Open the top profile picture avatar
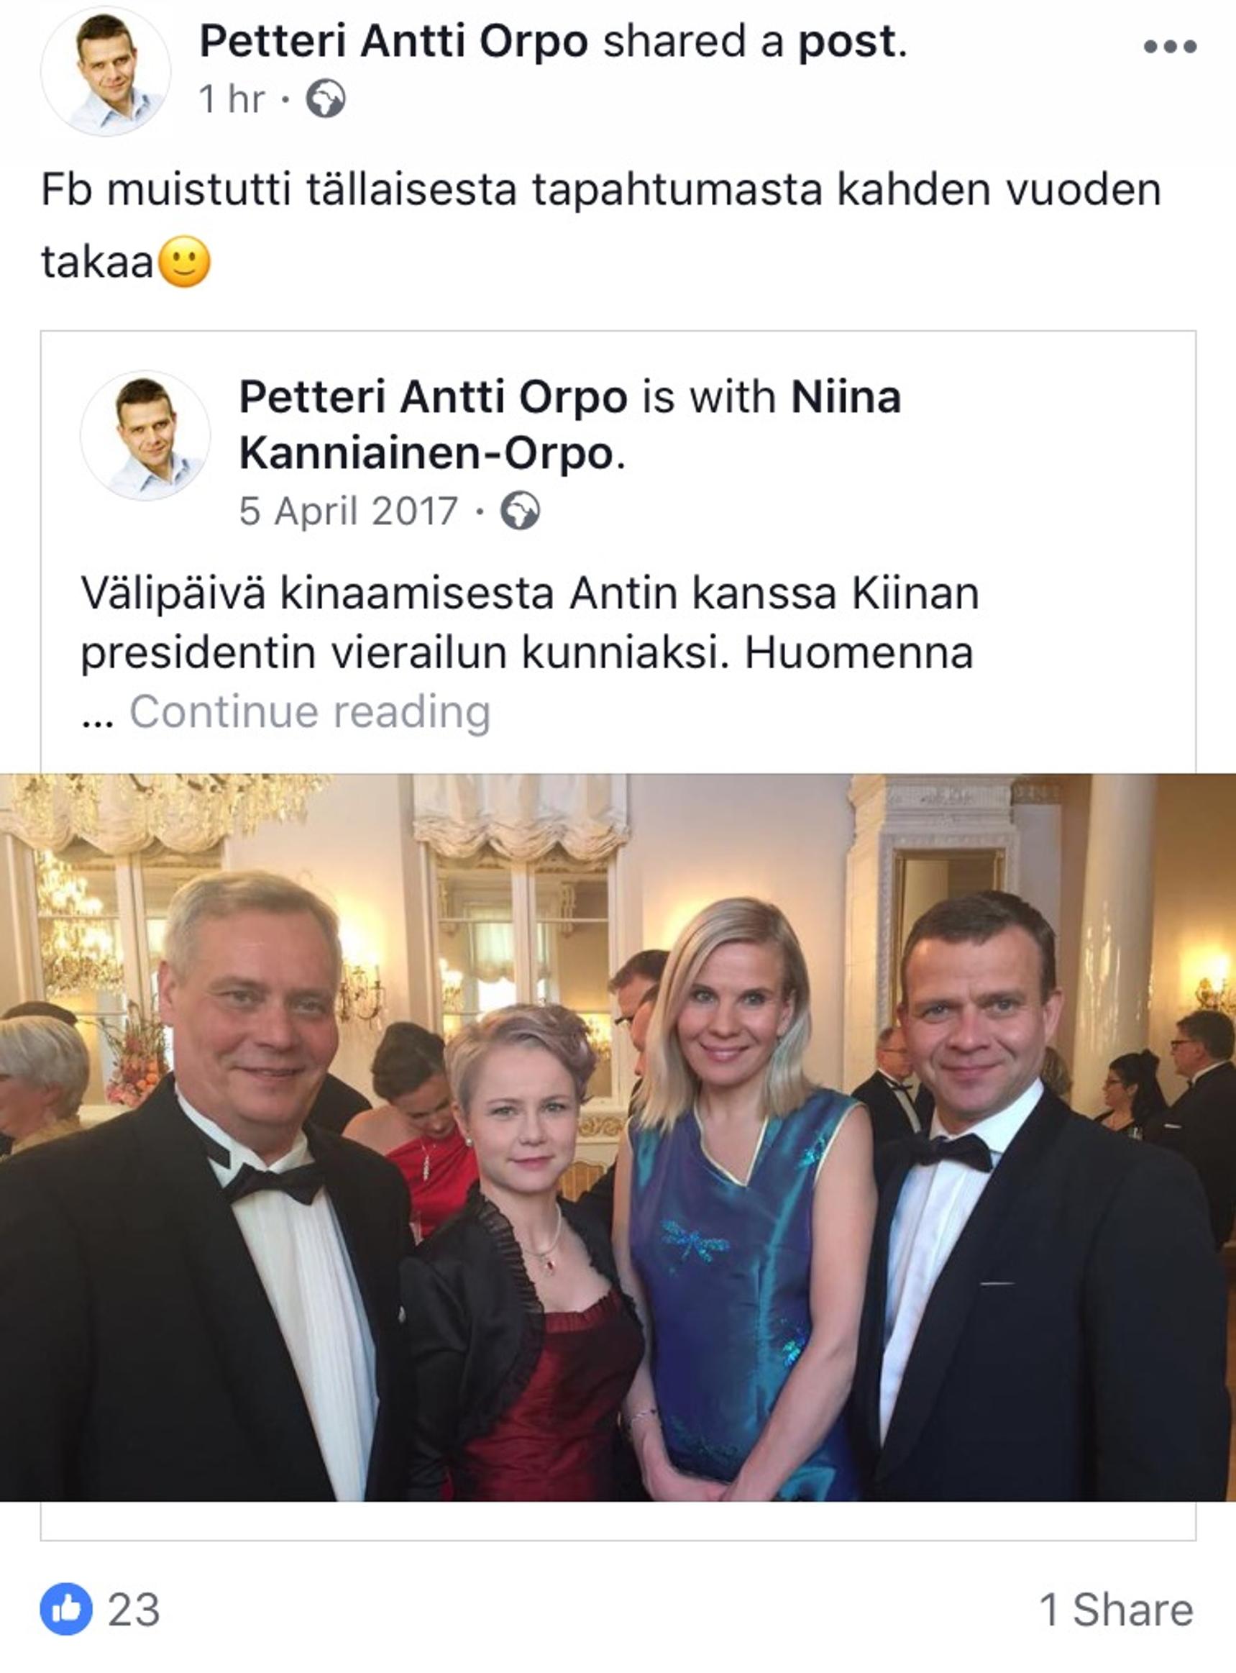The width and height of the screenshot is (1236, 1673). click(106, 72)
